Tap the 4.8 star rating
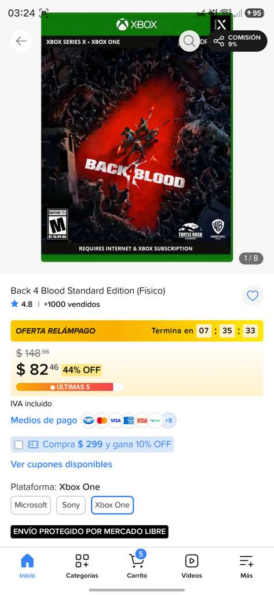274x595 pixels. [x=21, y=304]
